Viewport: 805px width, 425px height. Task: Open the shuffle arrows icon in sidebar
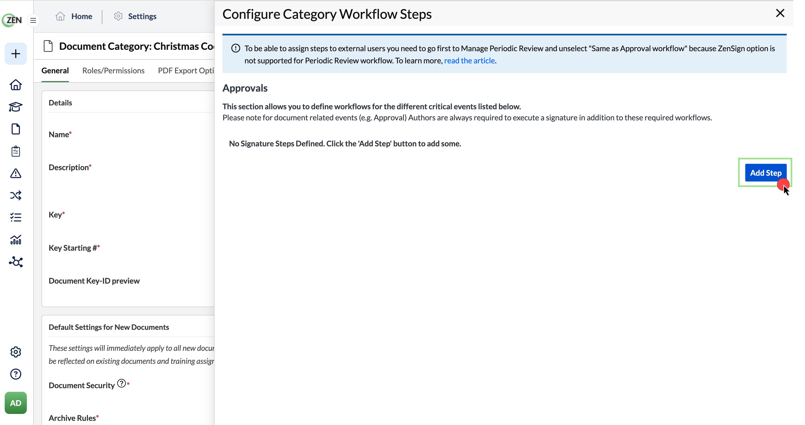15,195
